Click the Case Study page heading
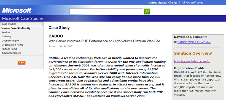Image resolution: width=226 pixels, height=100 pixels. pyautogui.click(x=59, y=28)
